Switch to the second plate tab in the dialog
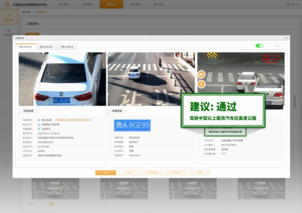This screenshot has width=302, height=213. pos(46,47)
